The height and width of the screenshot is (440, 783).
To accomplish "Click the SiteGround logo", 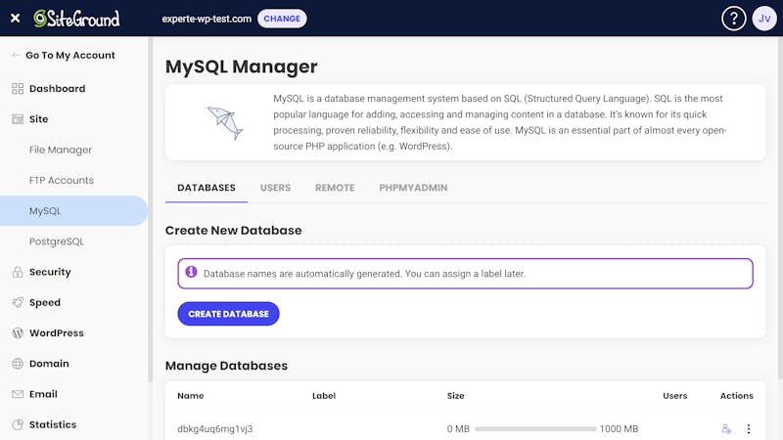I will click(76, 19).
